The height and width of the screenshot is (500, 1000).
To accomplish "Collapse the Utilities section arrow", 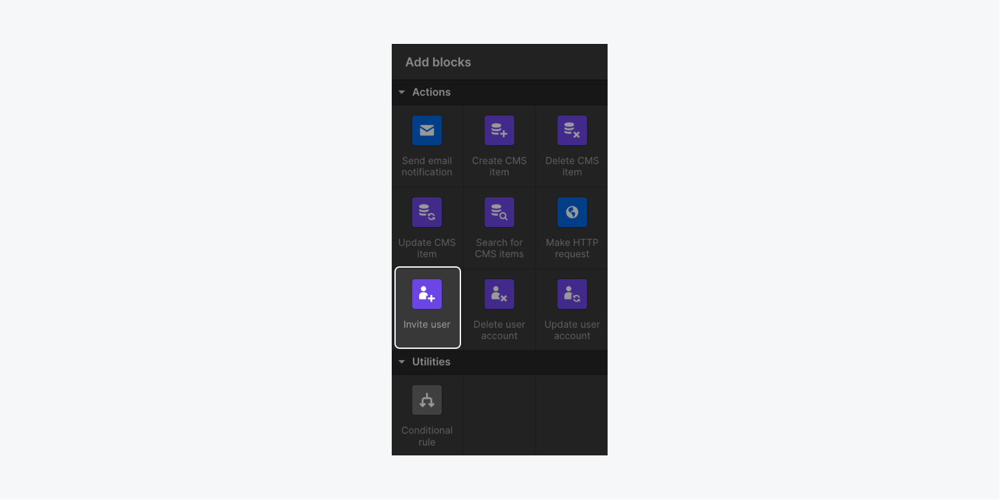I will coord(402,362).
